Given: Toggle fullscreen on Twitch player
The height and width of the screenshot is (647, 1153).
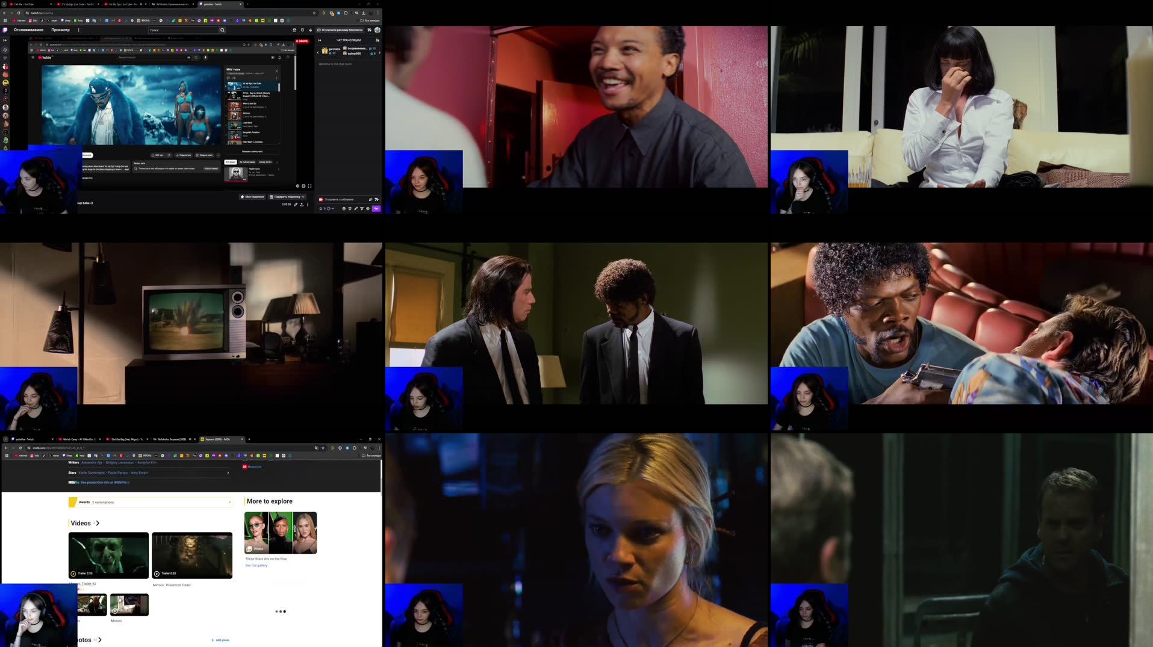Looking at the screenshot, I should tap(309, 186).
